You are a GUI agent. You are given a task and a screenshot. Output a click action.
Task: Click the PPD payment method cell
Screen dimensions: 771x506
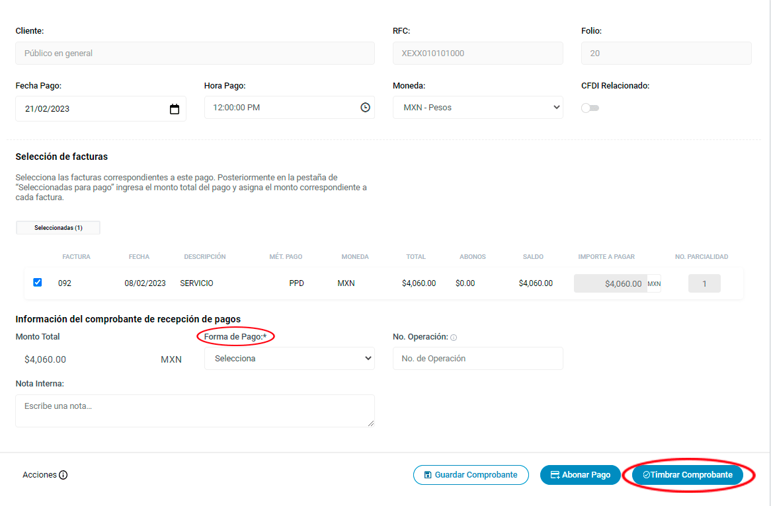(296, 283)
